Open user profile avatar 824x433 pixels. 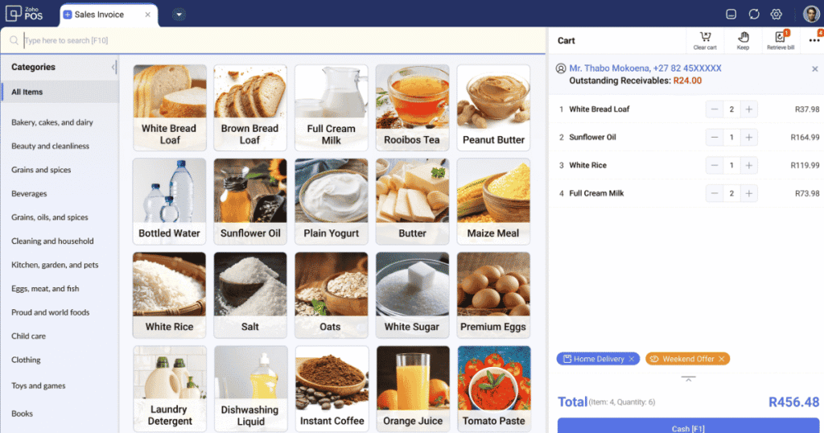pos(811,14)
